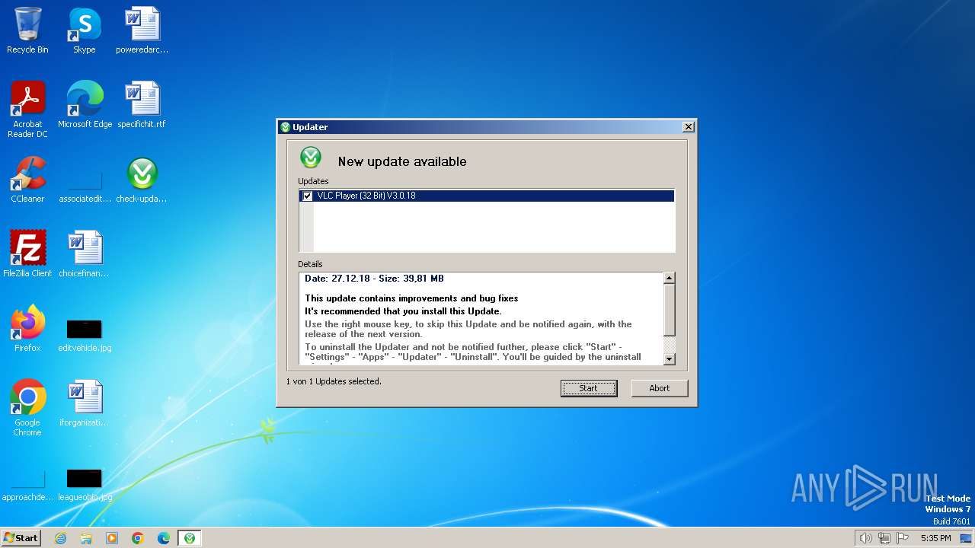
Task: Open CCleaner desktop shortcut
Action: [x=27, y=180]
